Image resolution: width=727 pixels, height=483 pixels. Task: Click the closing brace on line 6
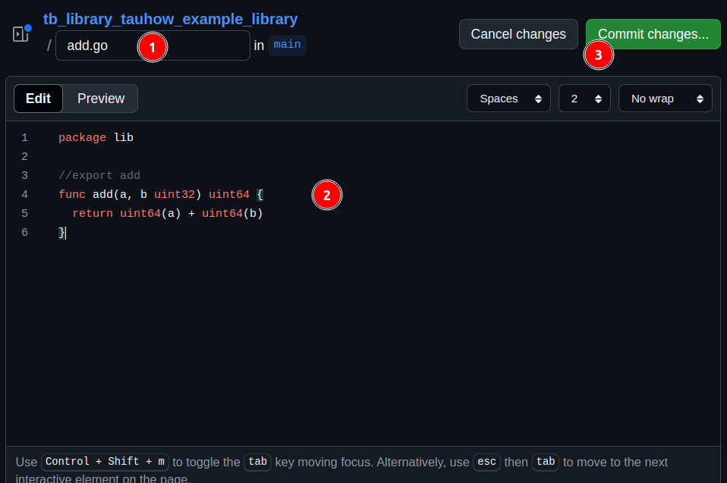[x=61, y=233]
